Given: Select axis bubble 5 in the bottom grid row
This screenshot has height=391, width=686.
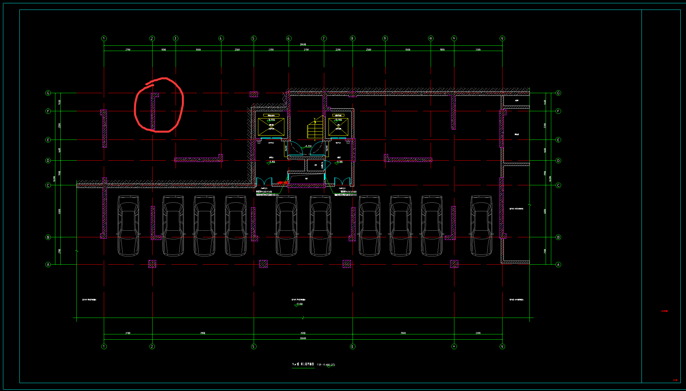Looking at the screenshot, I should (254, 346).
